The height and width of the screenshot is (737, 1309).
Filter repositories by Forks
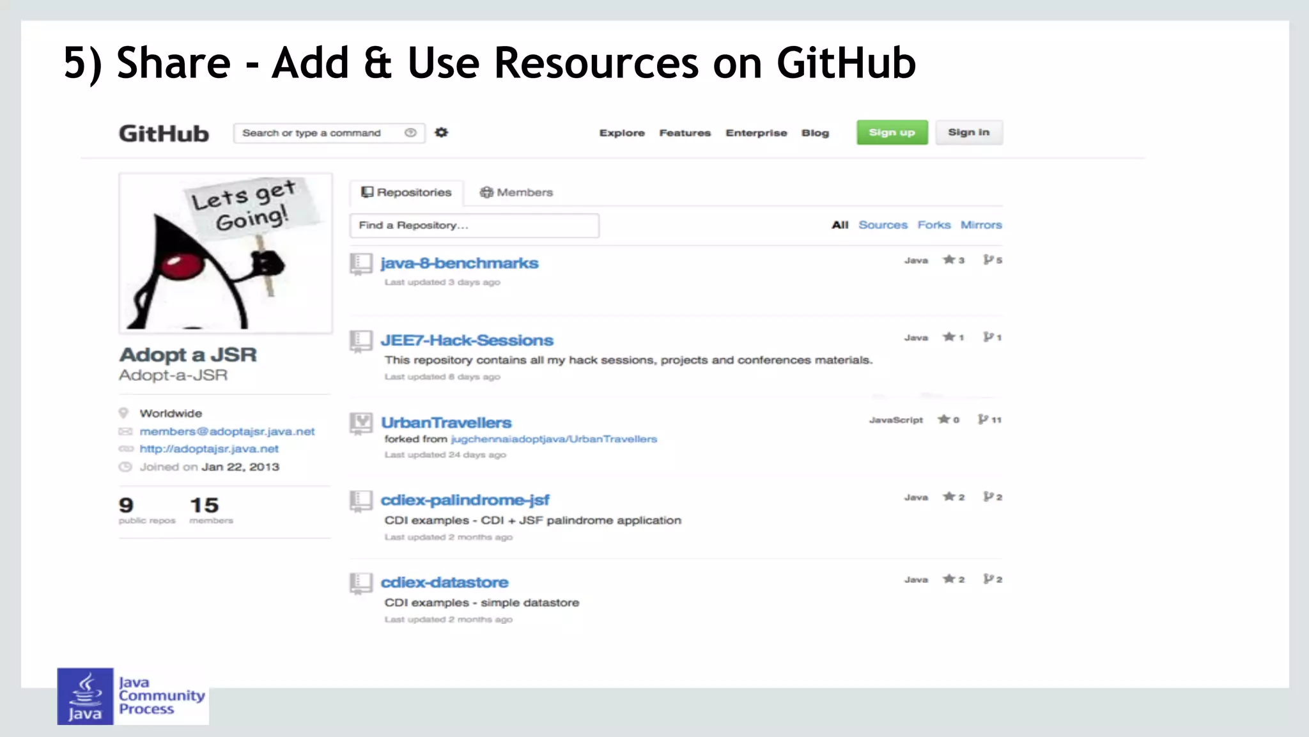click(934, 225)
